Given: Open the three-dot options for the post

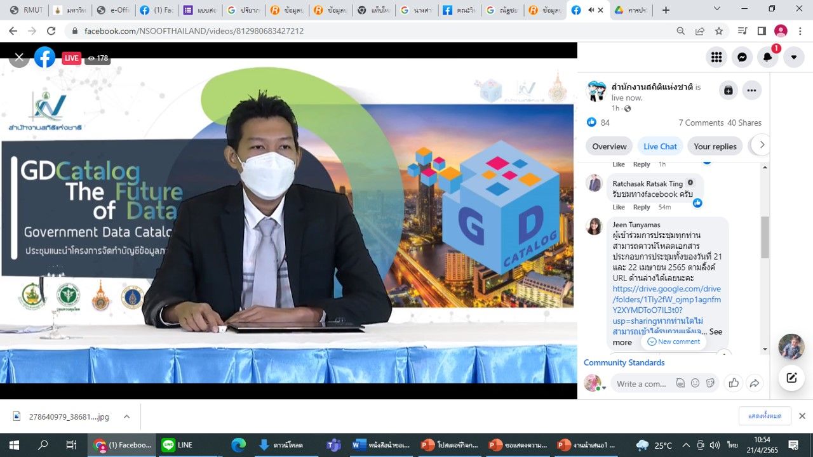Looking at the screenshot, I should click(x=751, y=90).
